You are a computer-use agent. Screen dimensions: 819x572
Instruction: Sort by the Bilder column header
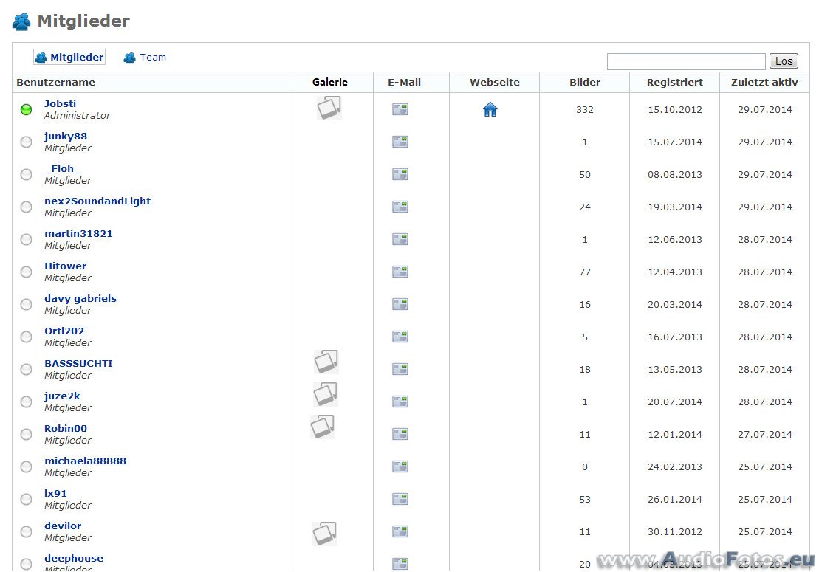[584, 83]
